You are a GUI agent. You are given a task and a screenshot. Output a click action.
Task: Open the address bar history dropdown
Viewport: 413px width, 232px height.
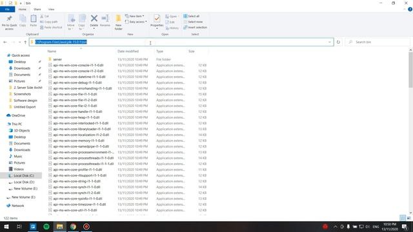click(x=330, y=42)
